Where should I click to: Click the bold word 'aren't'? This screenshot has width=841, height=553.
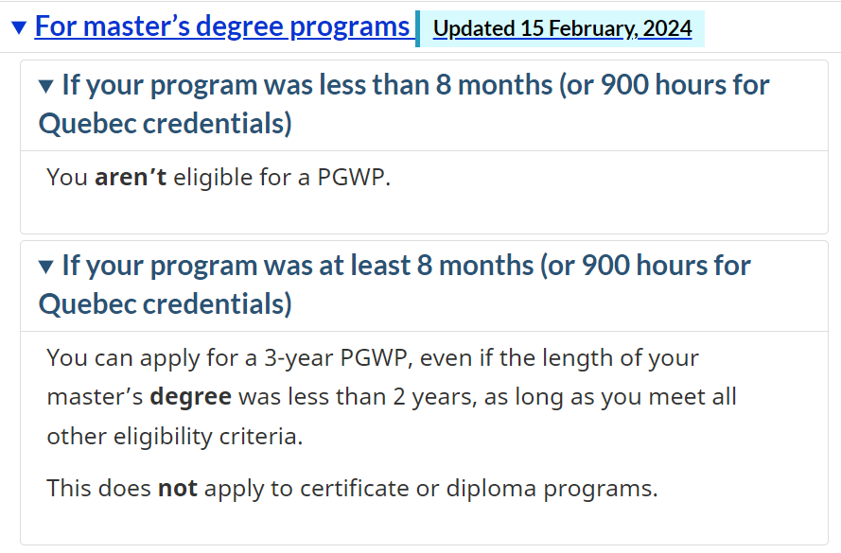click(131, 177)
